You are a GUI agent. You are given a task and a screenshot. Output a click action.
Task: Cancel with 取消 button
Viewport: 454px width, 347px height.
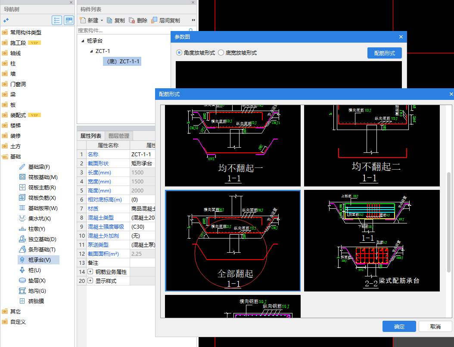(435, 326)
